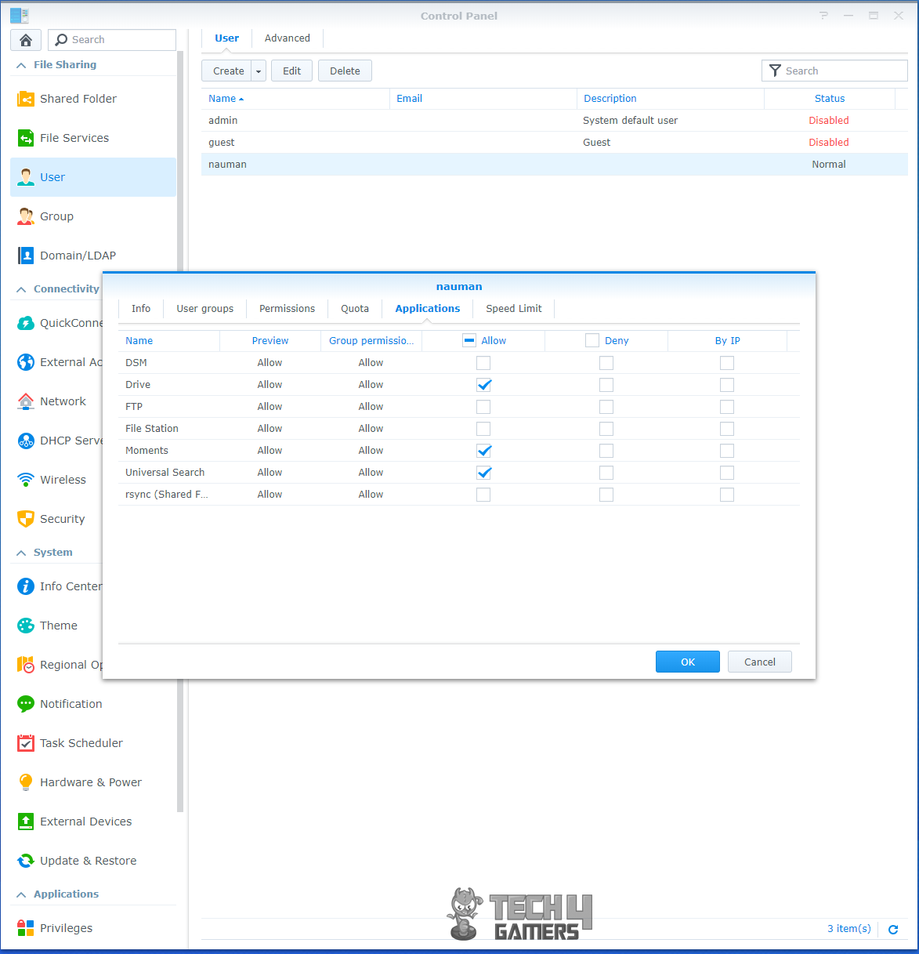Toggle the Deny column header checkbox
Image resolution: width=919 pixels, height=954 pixels.
click(x=592, y=340)
